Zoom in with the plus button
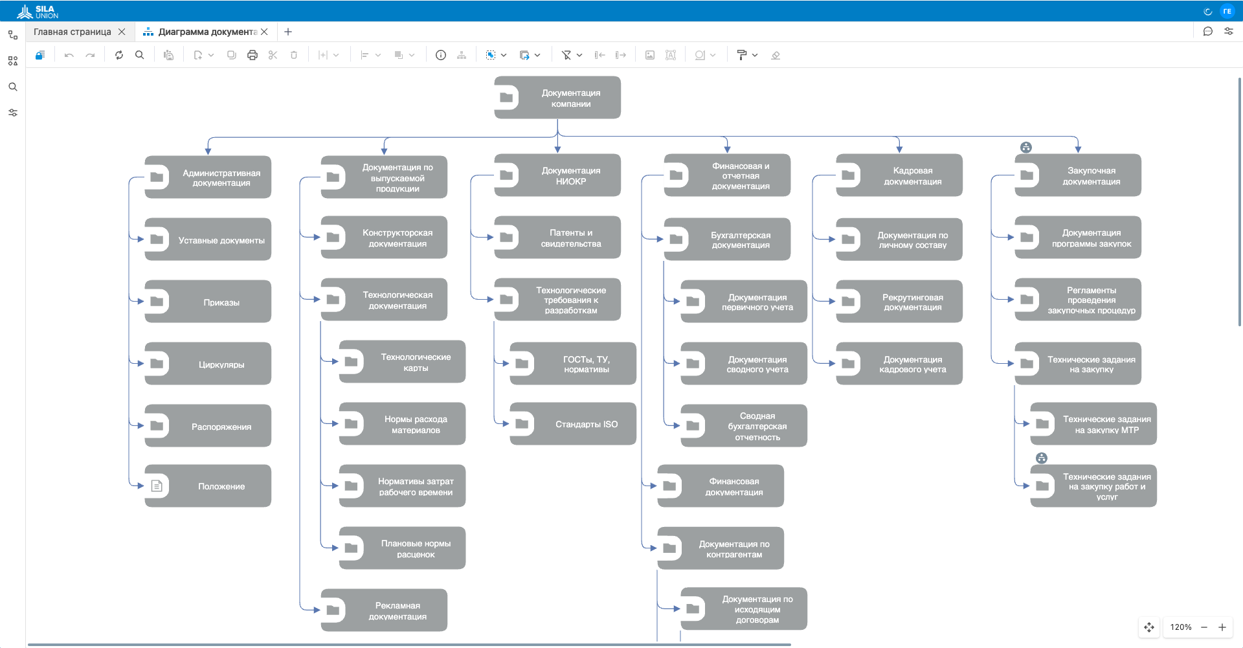1243x648 pixels. pos(1222,627)
